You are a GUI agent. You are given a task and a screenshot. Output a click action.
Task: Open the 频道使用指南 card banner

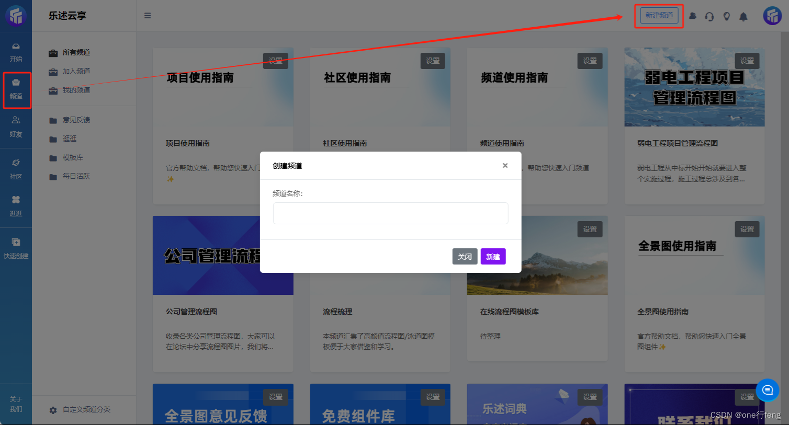[x=537, y=87]
